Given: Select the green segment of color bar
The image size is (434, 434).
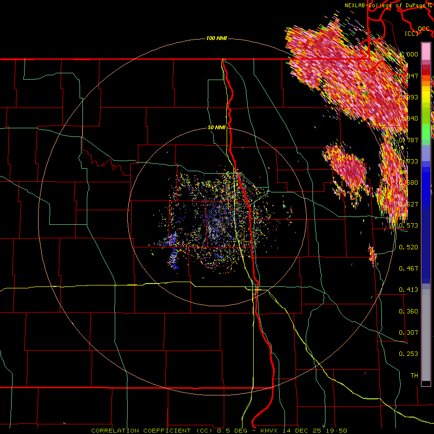Looking at the screenshot, I should (426, 131).
